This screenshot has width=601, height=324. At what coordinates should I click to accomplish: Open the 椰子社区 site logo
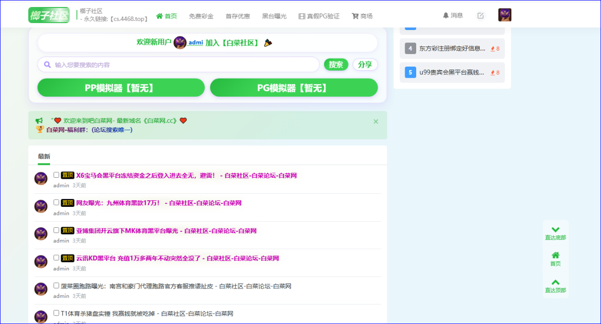[x=49, y=15]
